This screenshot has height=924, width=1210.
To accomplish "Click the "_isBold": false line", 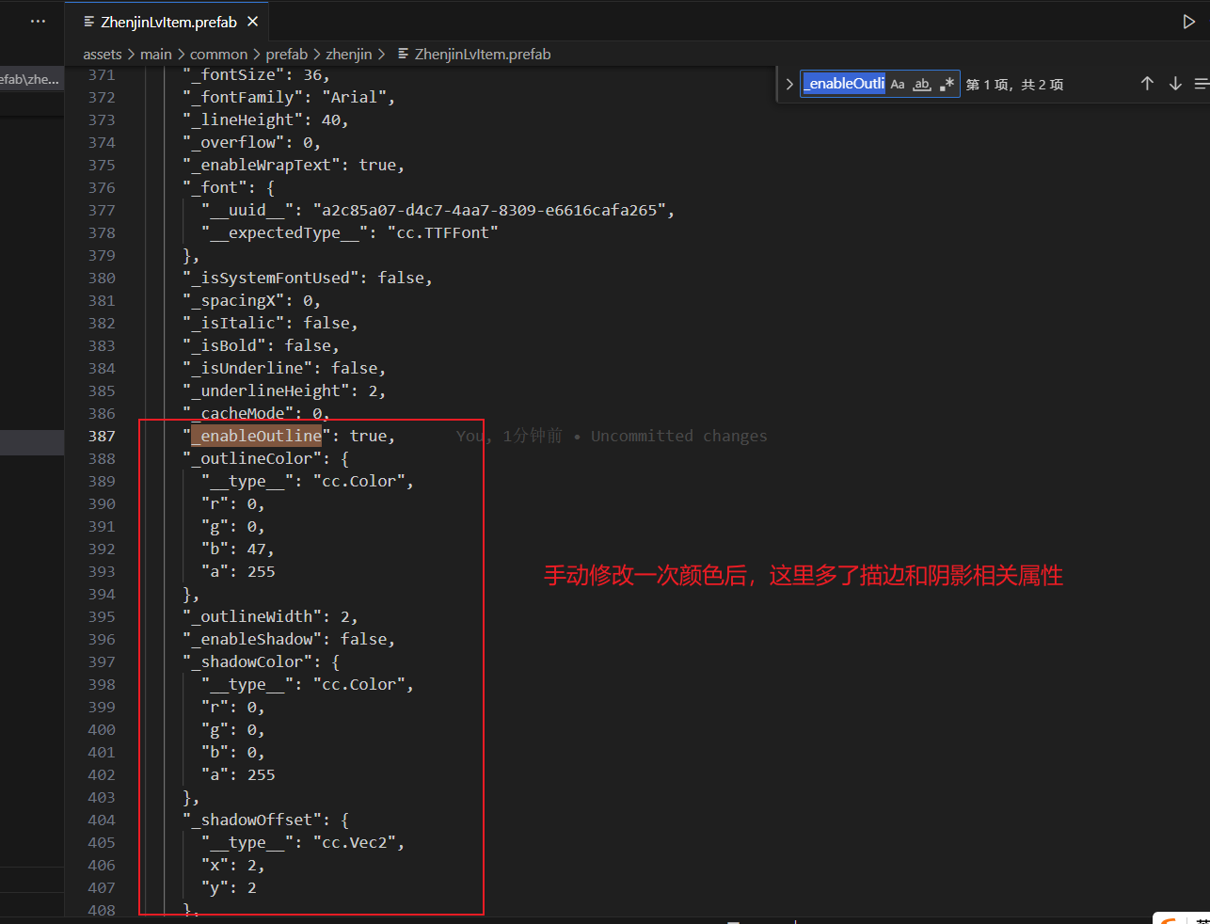I will [x=261, y=345].
